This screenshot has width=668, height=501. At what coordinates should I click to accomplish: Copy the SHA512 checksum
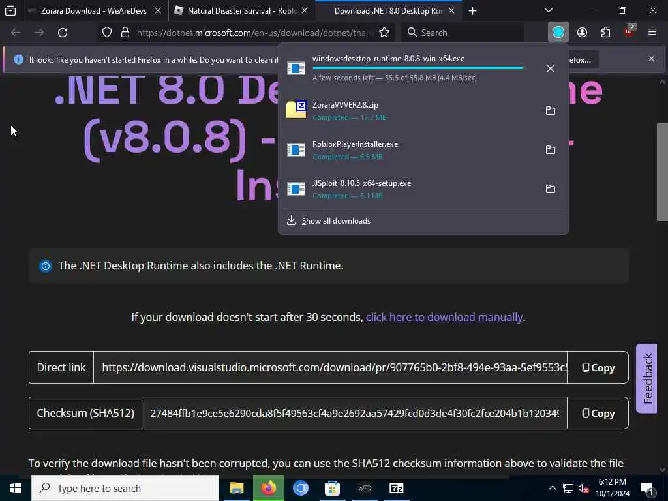598,413
